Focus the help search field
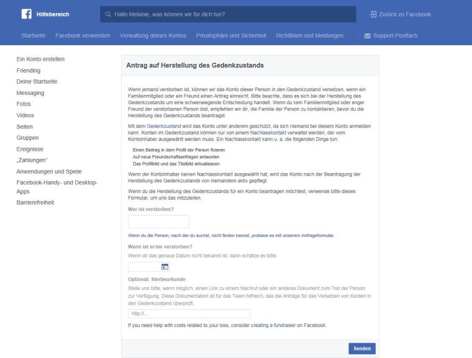The width and height of the screenshot is (472, 358). 228,14
